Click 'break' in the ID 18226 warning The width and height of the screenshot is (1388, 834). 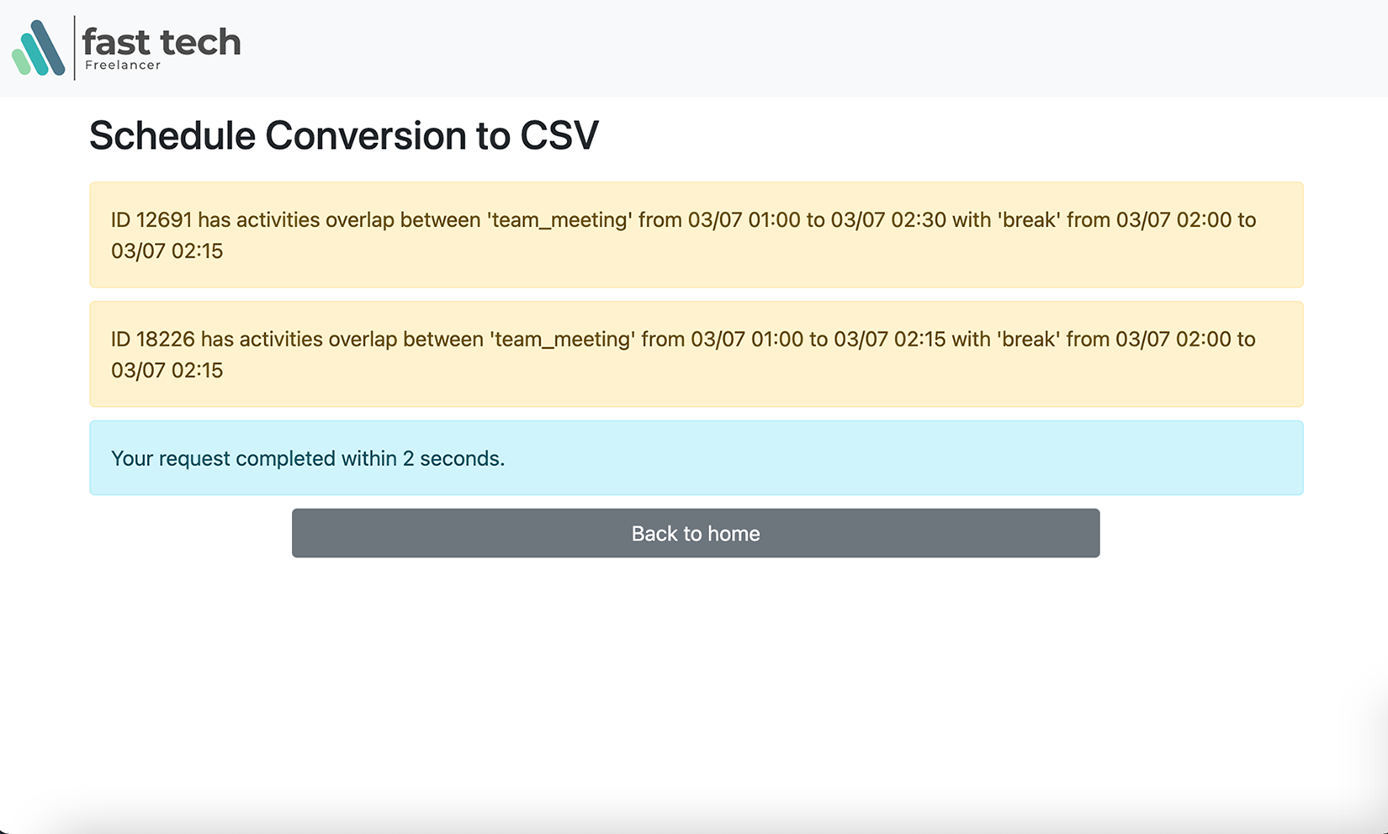tap(1027, 340)
